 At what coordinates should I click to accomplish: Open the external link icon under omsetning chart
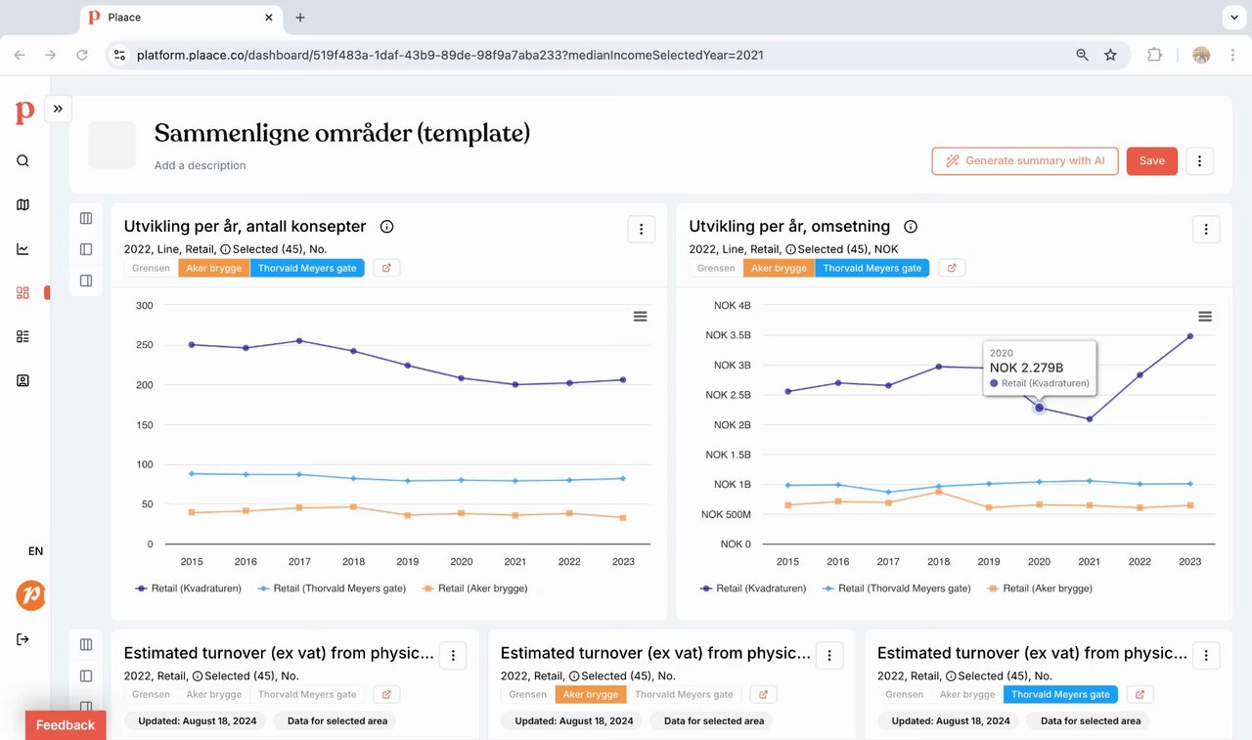(952, 268)
